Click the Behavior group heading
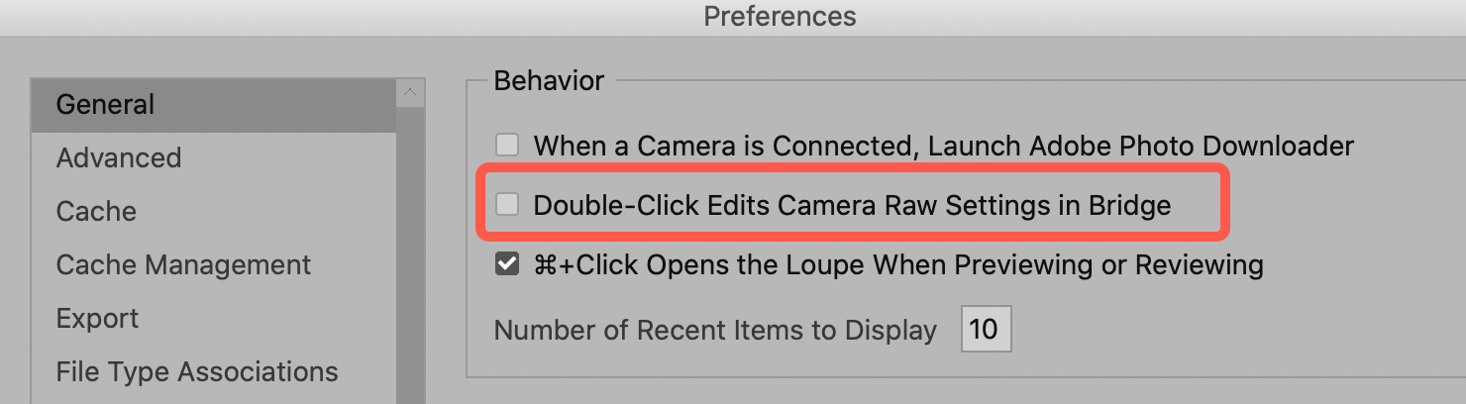 tap(549, 80)
